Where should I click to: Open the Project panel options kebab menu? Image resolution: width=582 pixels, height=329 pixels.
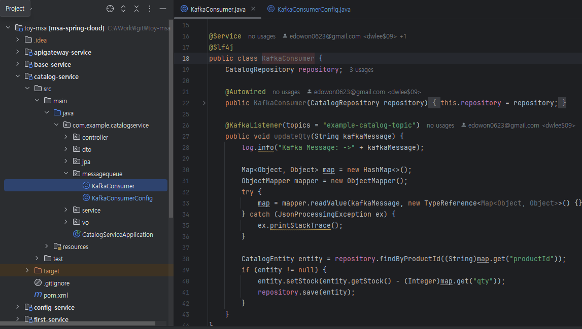click(x=150, y=9)
